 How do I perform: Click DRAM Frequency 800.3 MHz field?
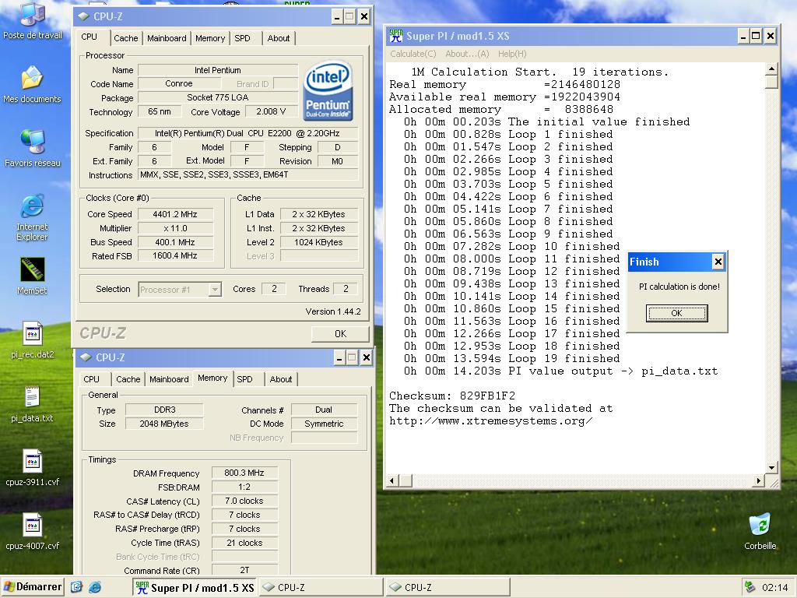tap(244, 473)
